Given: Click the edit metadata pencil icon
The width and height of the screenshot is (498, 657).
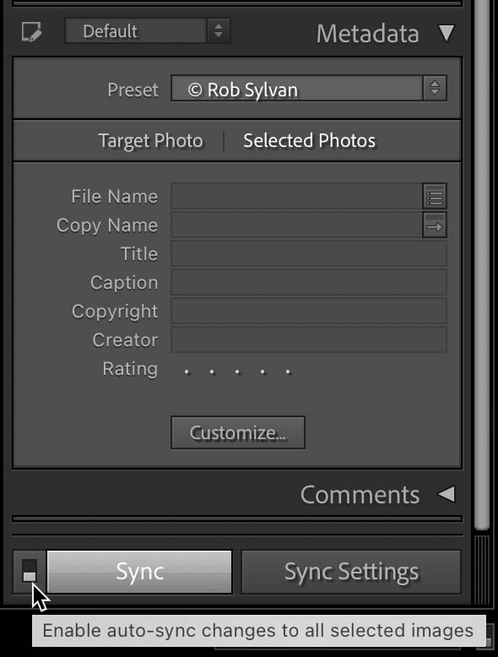Looking at the screenshot, I should (31, 32).
